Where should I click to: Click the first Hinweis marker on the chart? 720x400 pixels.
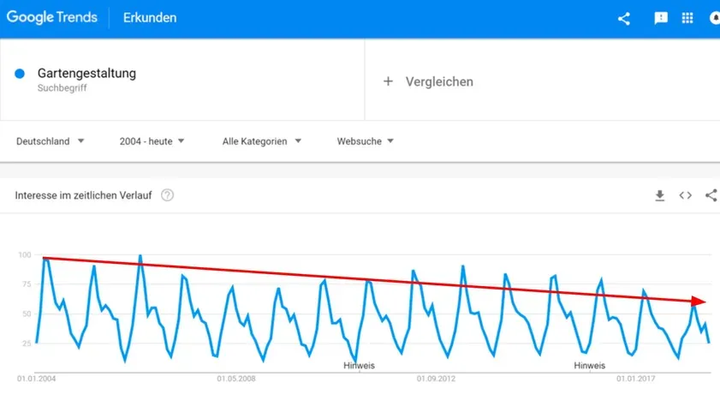(x=359, y=366)
